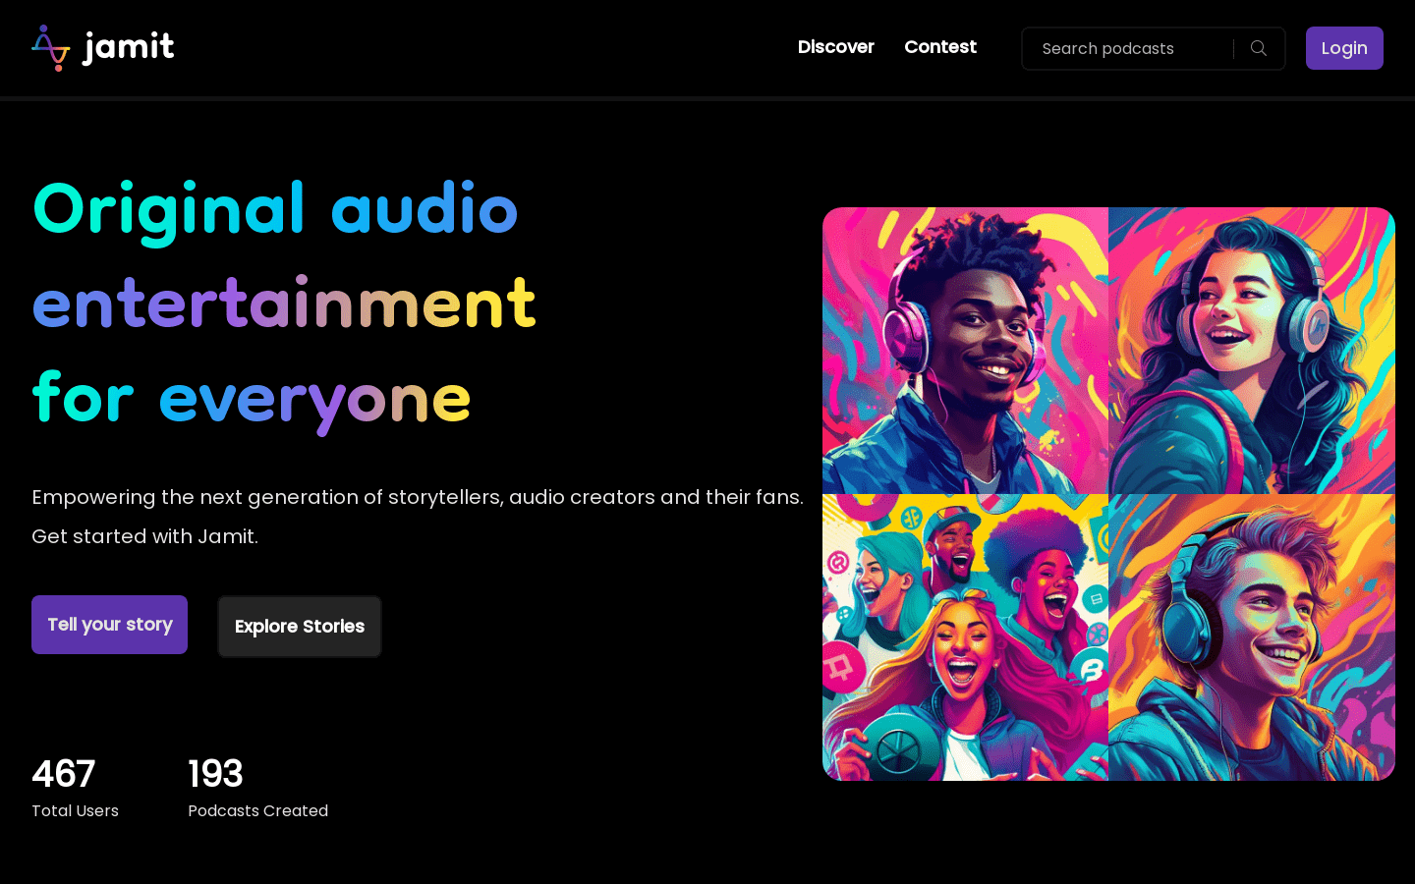Click the Empowering the next generation sentence
The height and width of the screenshot is (884, 1415).
click(417, 497)
